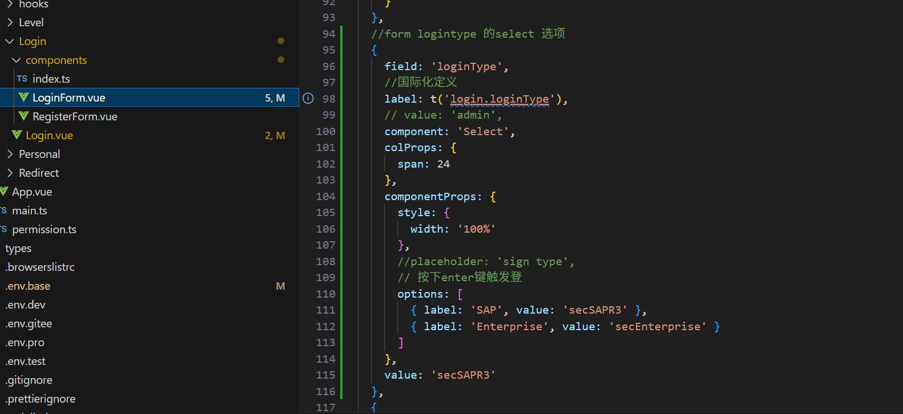Click width: '100%' in code
This screenshot has width=903, height=414.
pos(453,229)
